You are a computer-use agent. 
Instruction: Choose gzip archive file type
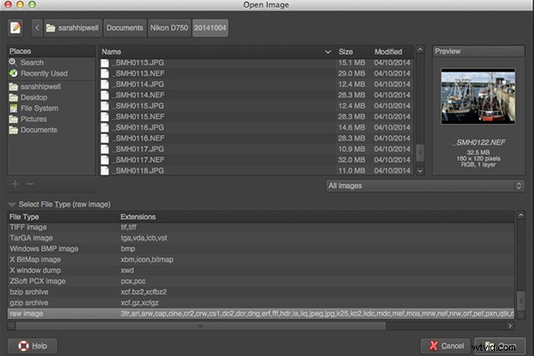[x=261, y=303]
